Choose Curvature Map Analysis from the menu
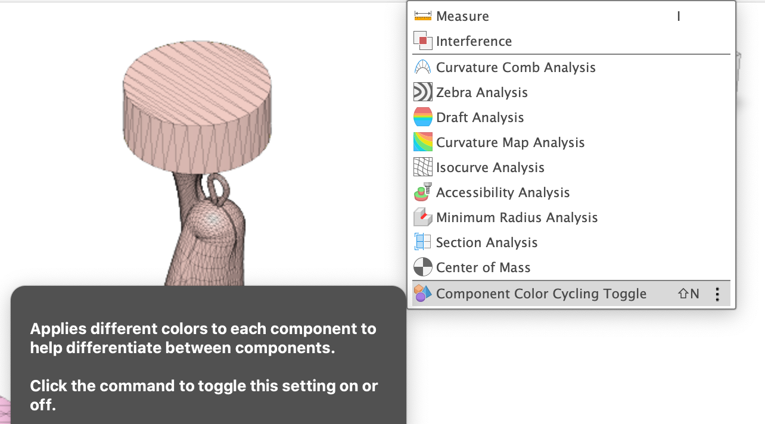Image resolution: width=765 pixels, height=424 pixels. (510, 142)
